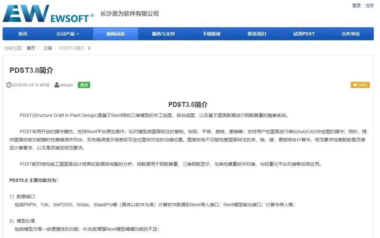Click the green 原创 badge
The width and height of the screenshot is (380, 238).
click(x=84, y=85)
